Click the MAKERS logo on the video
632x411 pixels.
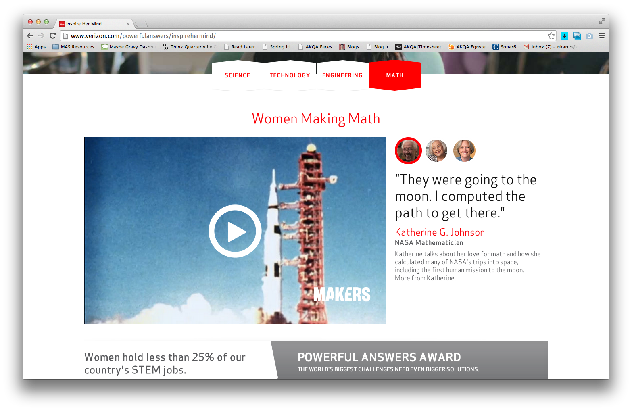(342, 294)
